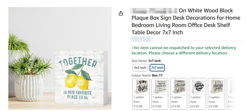The width and height of the screenshot is (246, 111).
Task: Click the 'Size Name: 7x7 inch' label
Action: 146,61
